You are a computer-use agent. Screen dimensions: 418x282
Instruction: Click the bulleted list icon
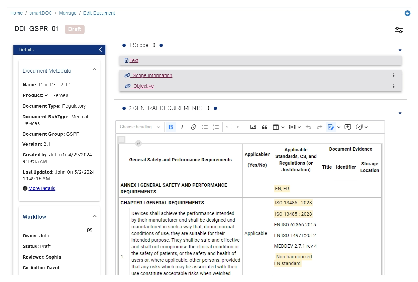(x=205, y=127)
